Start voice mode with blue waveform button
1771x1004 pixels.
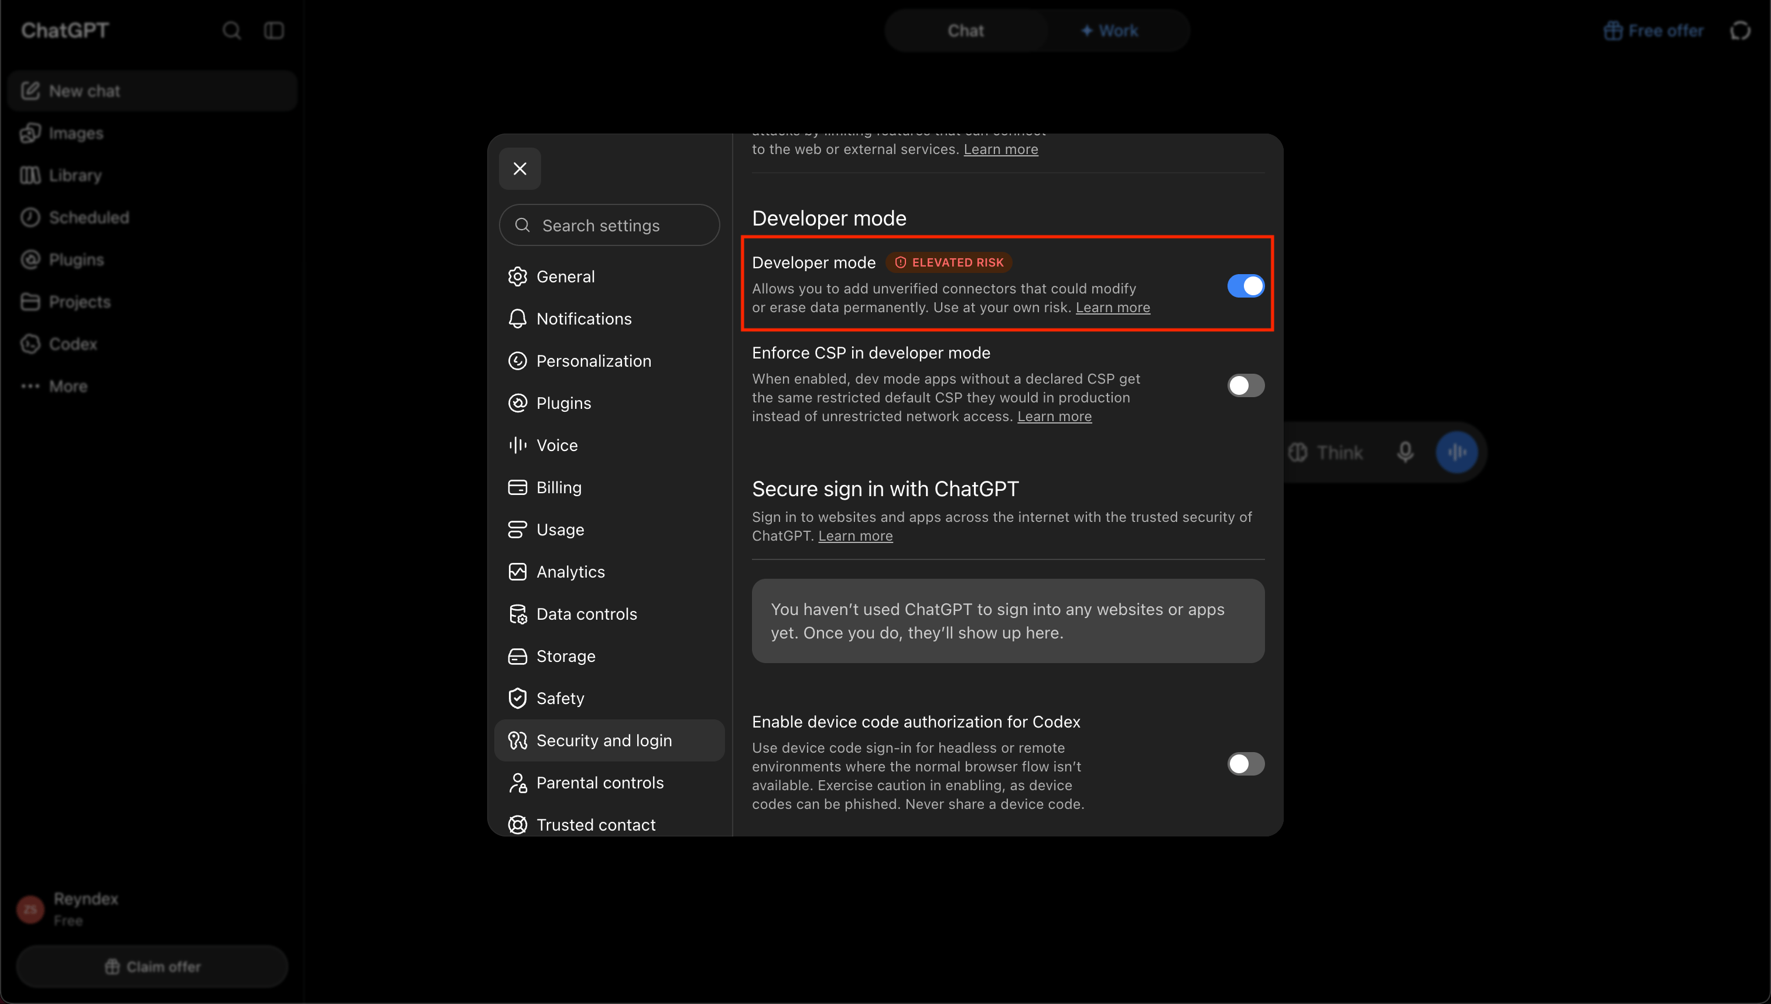click(x=1456, y=452)
